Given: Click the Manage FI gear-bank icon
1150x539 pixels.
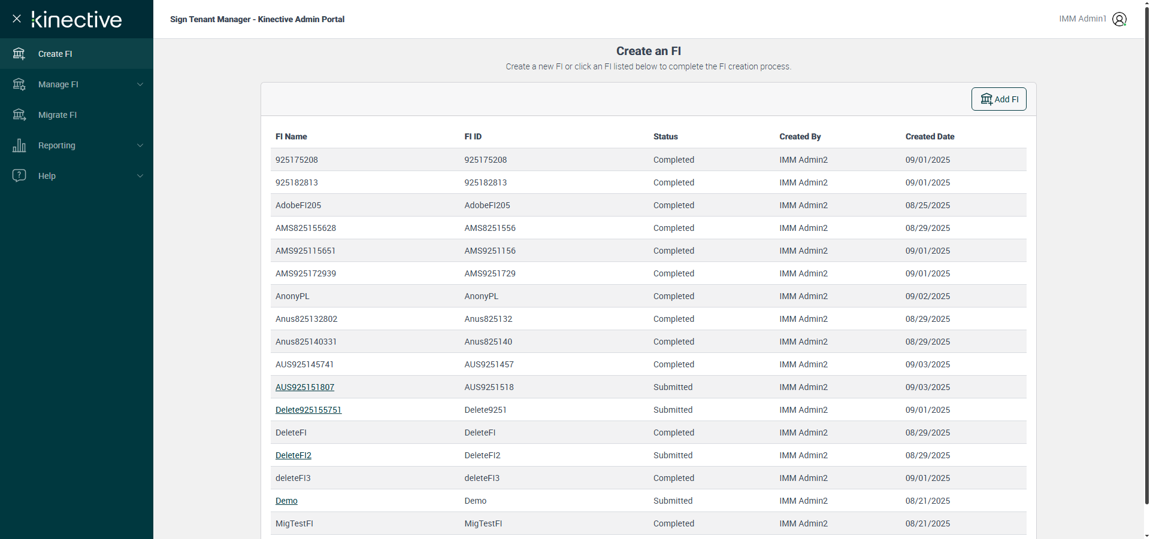Looking at the screenshot, I should coord(19,84).
